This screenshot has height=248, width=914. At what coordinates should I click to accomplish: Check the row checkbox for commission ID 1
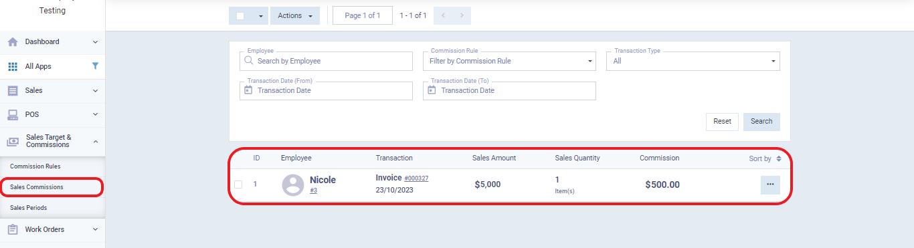pos(238,184)
